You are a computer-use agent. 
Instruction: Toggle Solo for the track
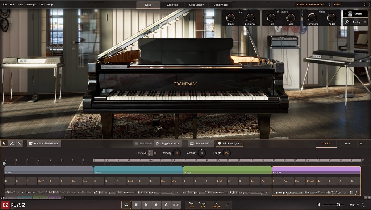point(347,143)
